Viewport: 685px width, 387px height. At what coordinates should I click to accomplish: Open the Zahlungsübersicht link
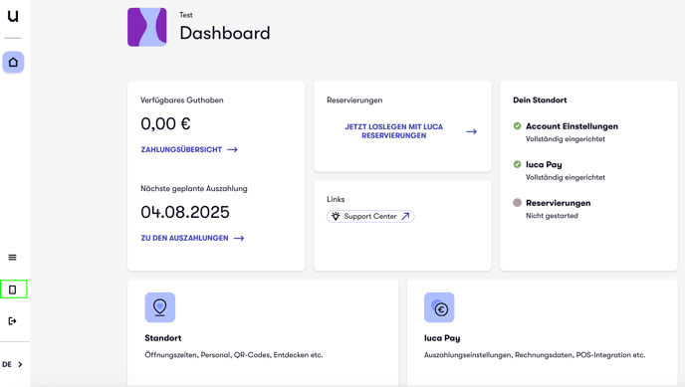pos(181,149)
